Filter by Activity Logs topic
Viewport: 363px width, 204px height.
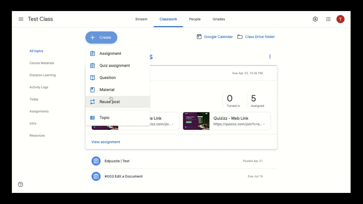point(39,87)
